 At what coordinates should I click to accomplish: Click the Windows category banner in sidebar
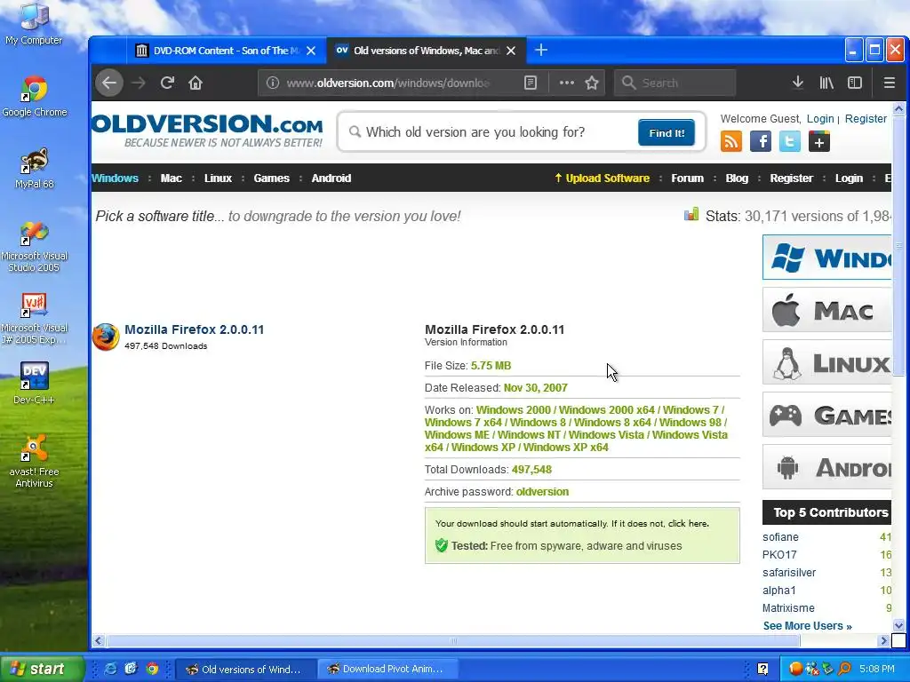(x=827, y=258)
